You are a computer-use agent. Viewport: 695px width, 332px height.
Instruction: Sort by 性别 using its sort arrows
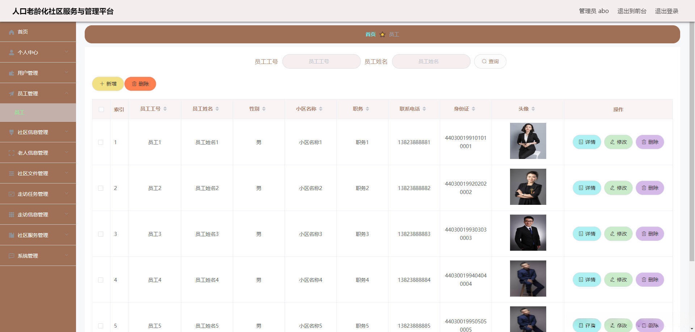click(264, 109)
